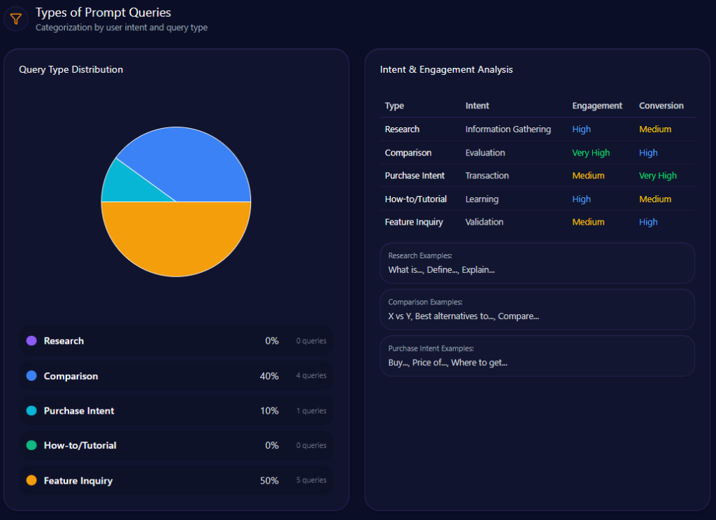Click the orange funnel filter icon

[x=16, y=19]
